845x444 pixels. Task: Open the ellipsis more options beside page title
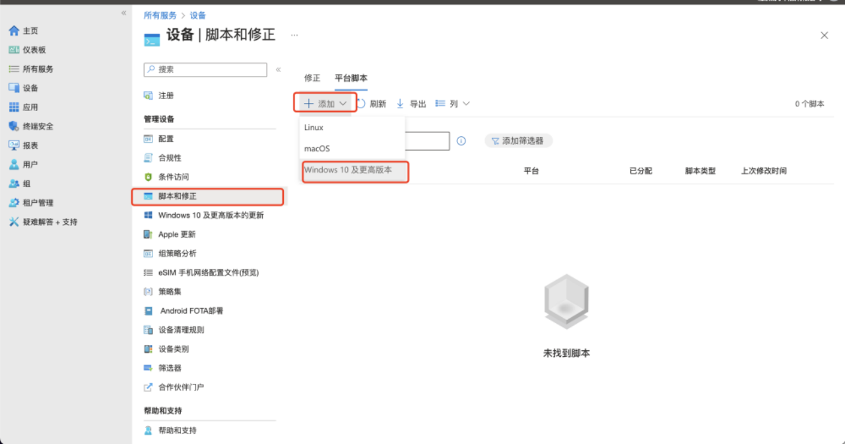pyautogui.click(x=294, y=35)
